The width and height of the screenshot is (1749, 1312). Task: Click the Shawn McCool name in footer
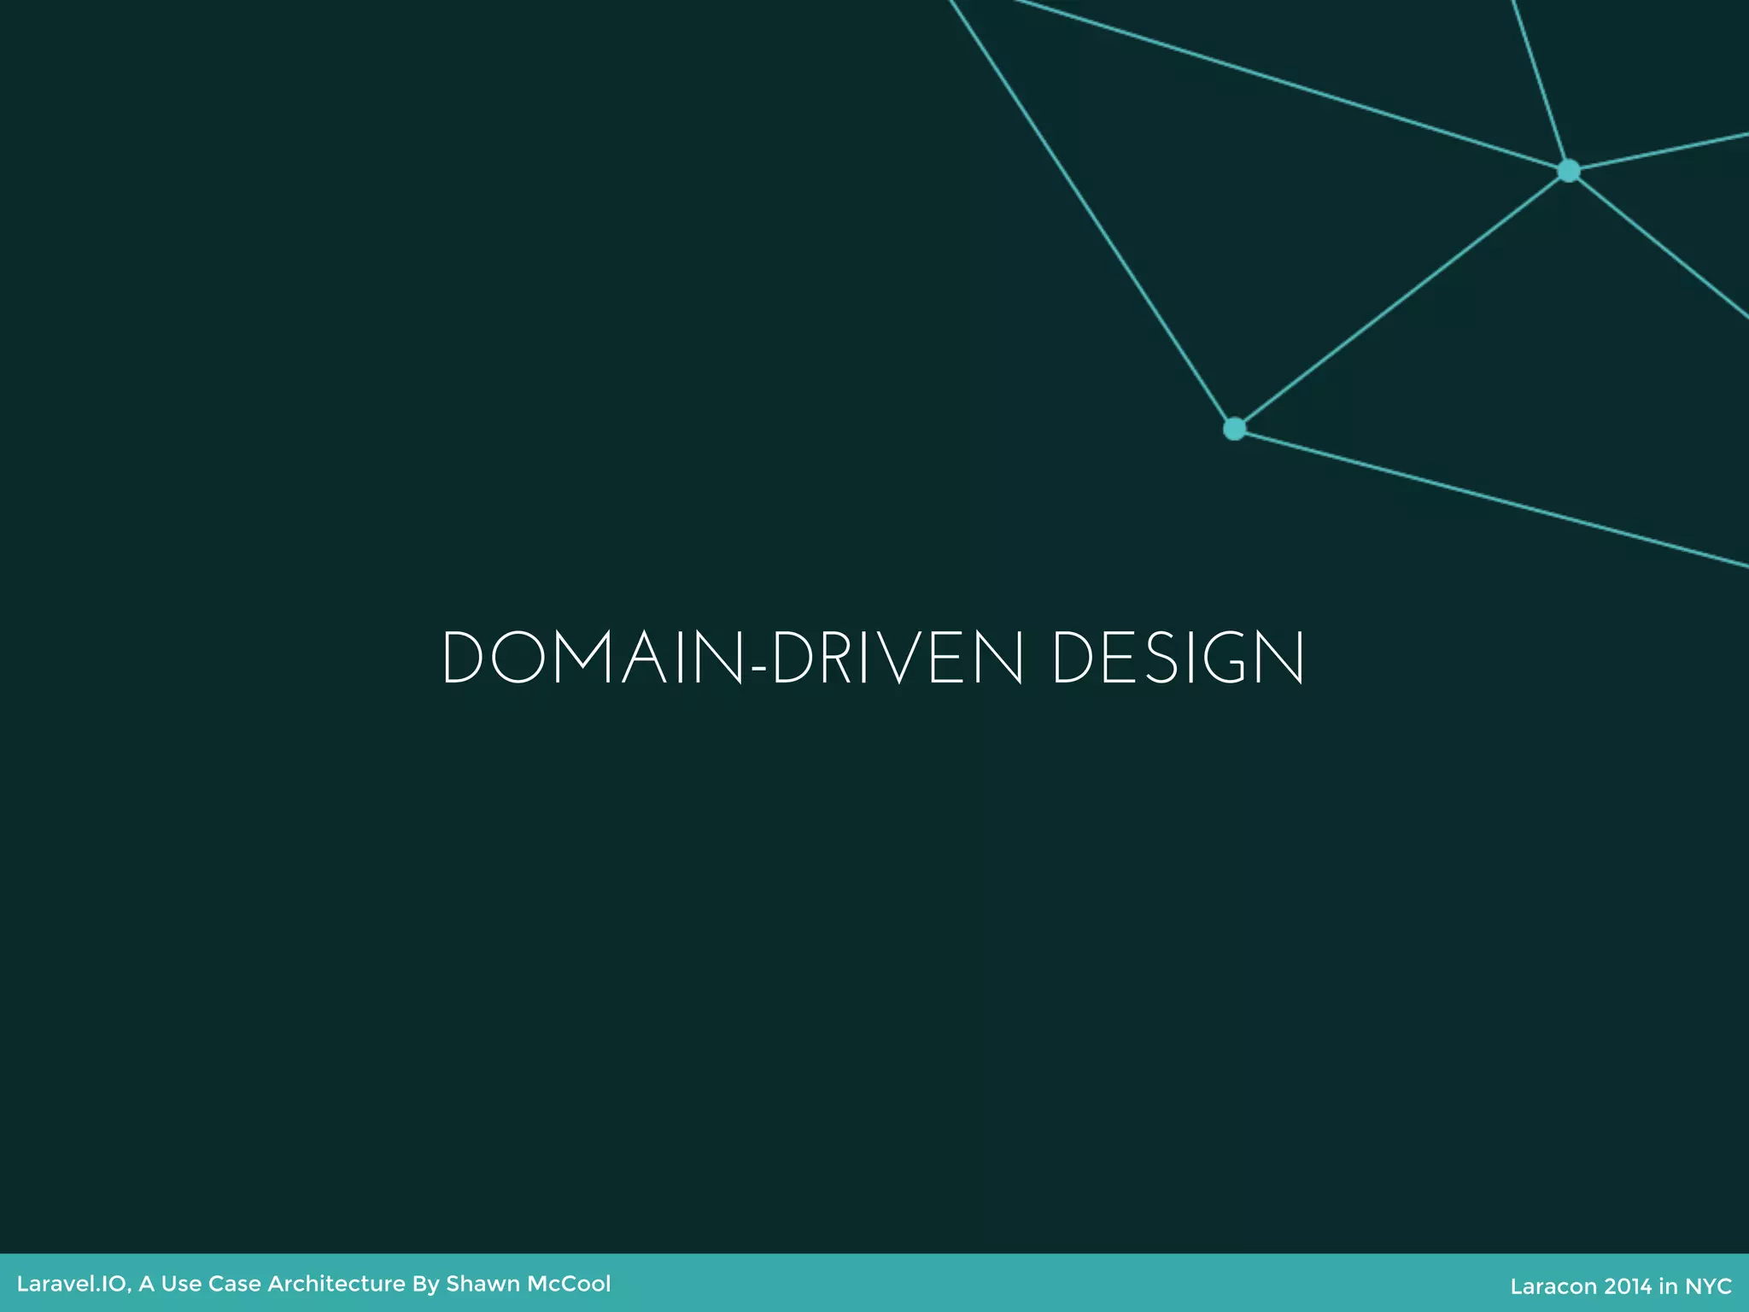(528, 1284)
